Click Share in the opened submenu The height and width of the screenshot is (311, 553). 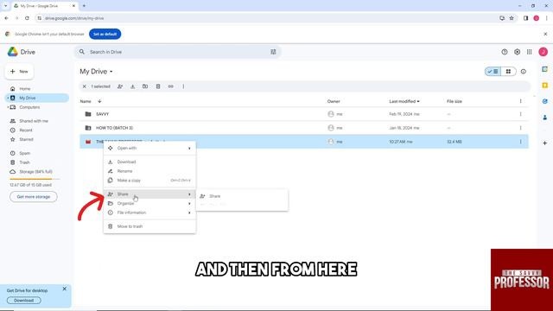click(242, 196)
